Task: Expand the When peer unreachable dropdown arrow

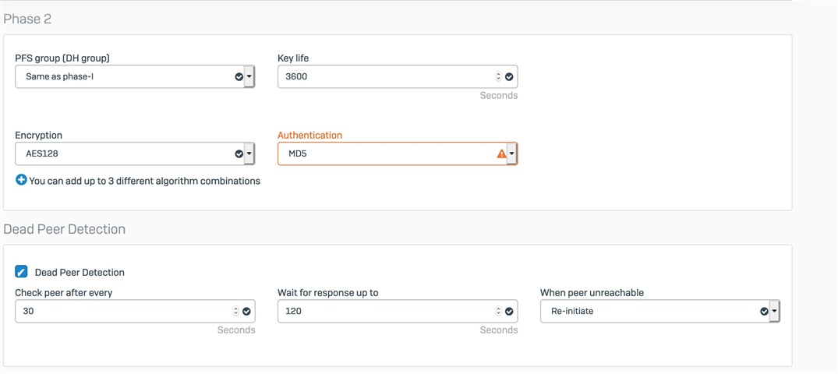Action: pos(774,311)
